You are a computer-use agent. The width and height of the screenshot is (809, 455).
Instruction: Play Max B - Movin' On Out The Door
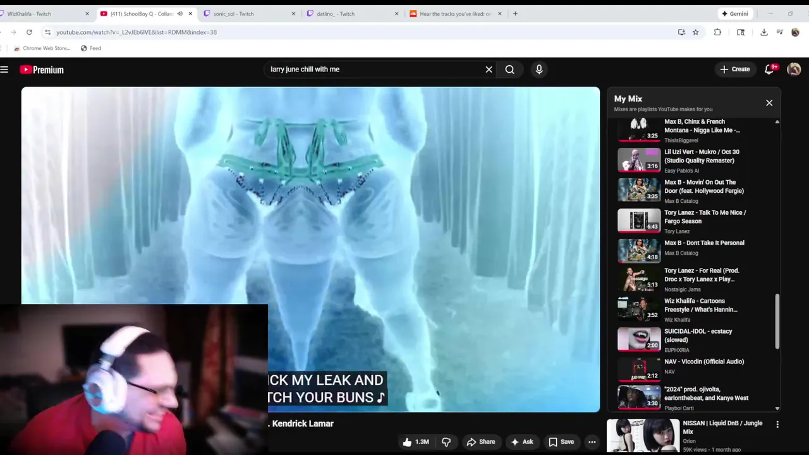pos(693,191)
